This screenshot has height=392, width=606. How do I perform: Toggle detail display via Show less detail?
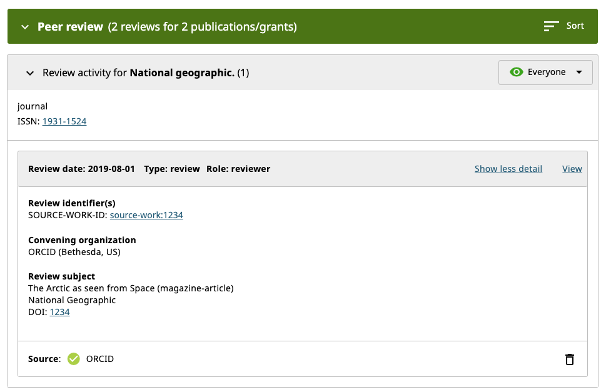pyautogui.click(x=508, y=169)
